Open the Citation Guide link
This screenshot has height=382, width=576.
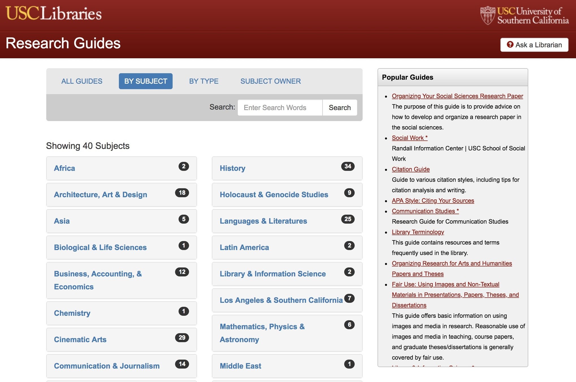(410, 169)
